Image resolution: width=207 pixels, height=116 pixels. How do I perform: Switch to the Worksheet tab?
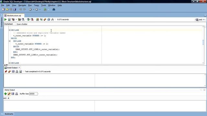pyautogui.click(x=8, y=24)
